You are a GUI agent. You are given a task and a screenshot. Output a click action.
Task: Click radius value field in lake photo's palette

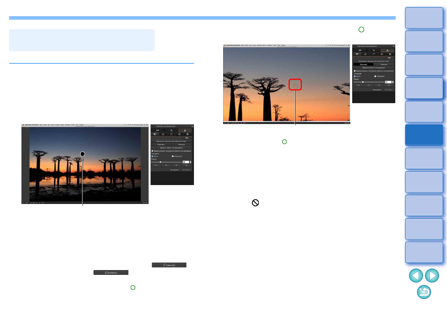point(186,162)
